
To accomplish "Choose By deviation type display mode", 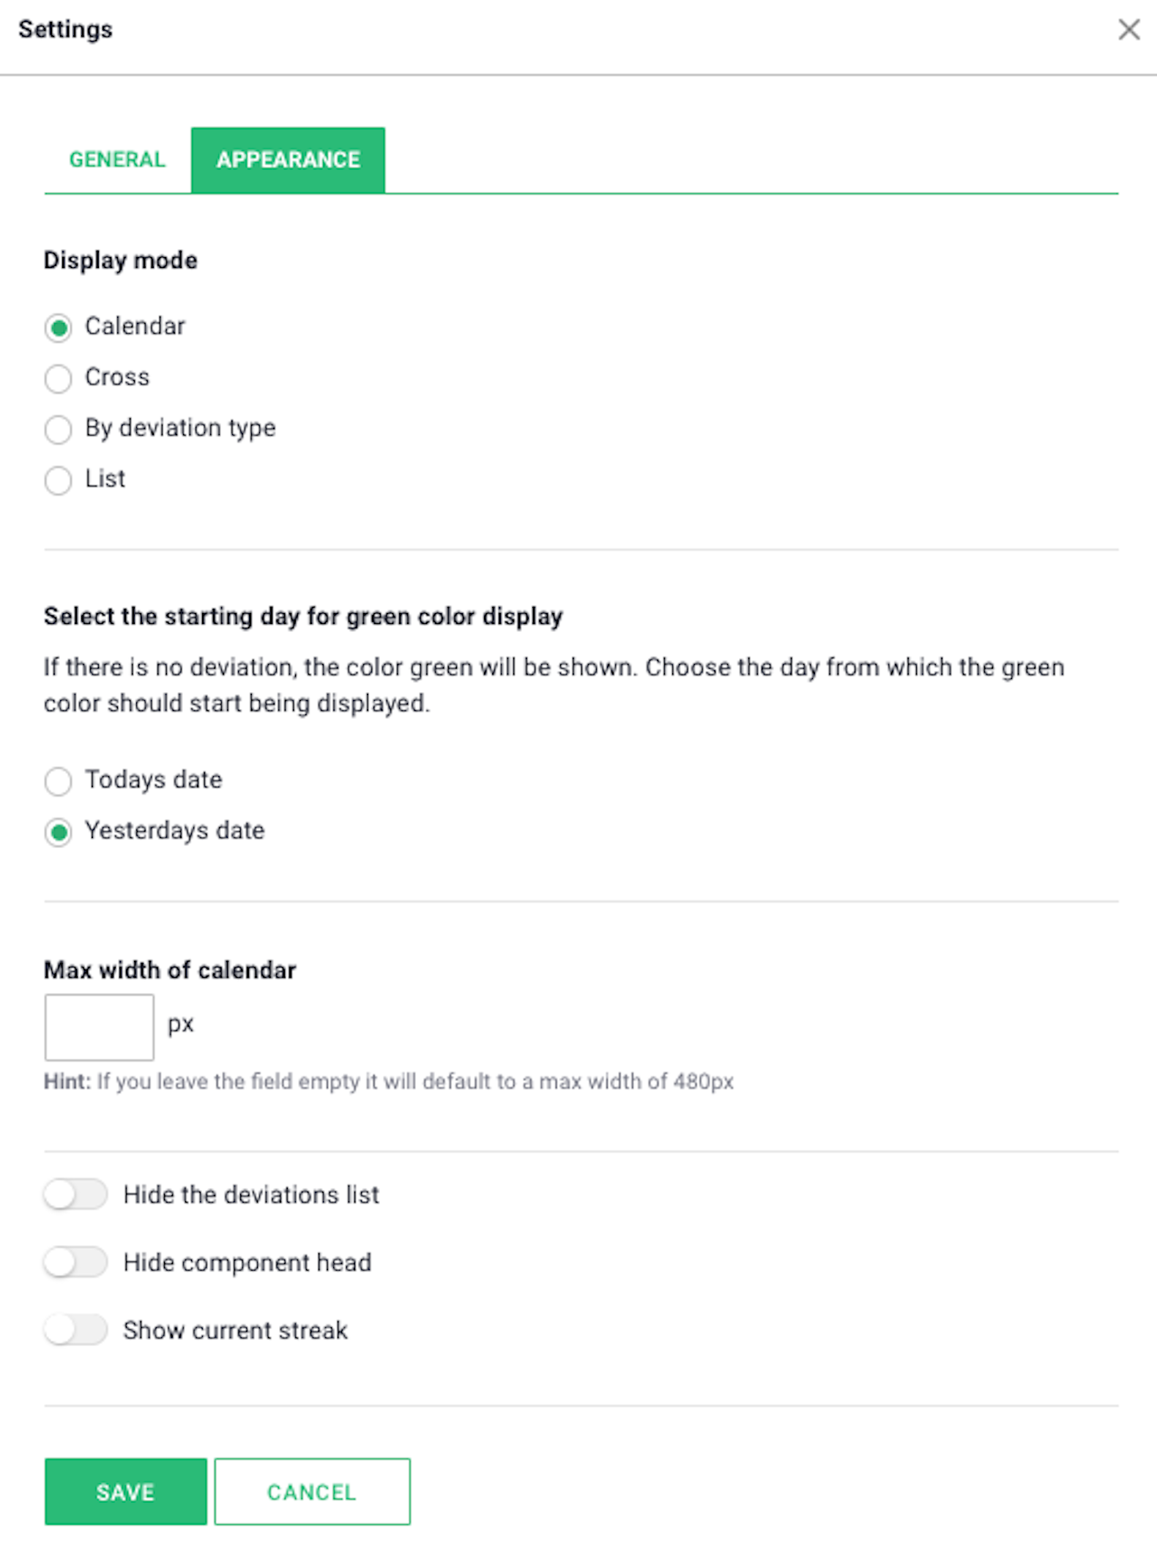I will click(x=59, y=430).
